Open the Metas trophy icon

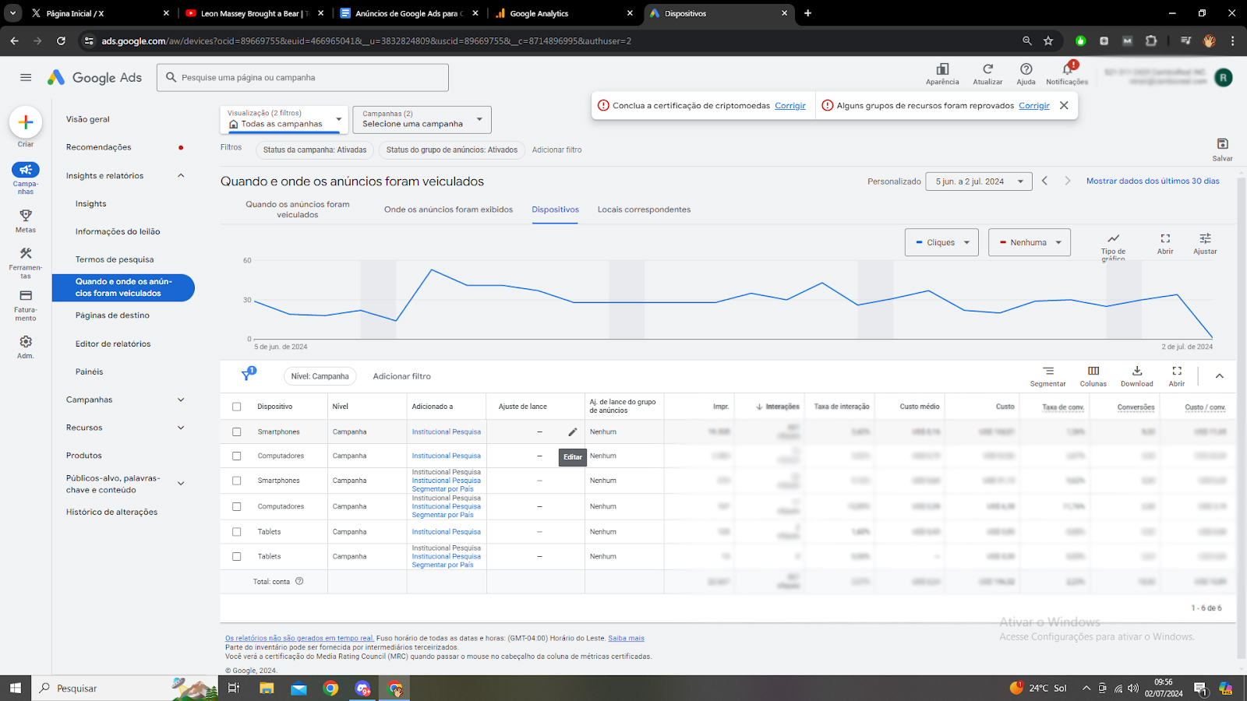(26, 215)
